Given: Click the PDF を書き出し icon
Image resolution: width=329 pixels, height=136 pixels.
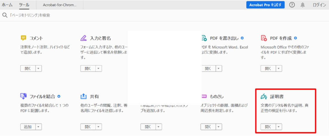Looking at the screenshot, I should point(204,38).
